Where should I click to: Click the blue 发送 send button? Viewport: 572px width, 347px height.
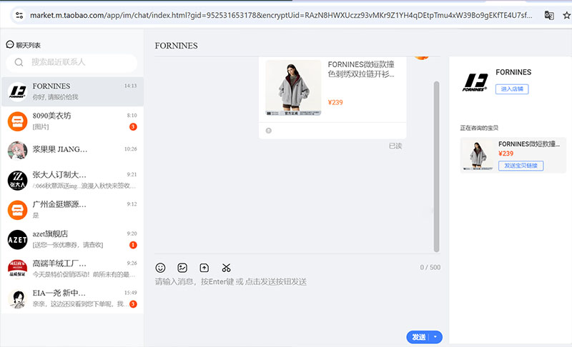(419, 337)
